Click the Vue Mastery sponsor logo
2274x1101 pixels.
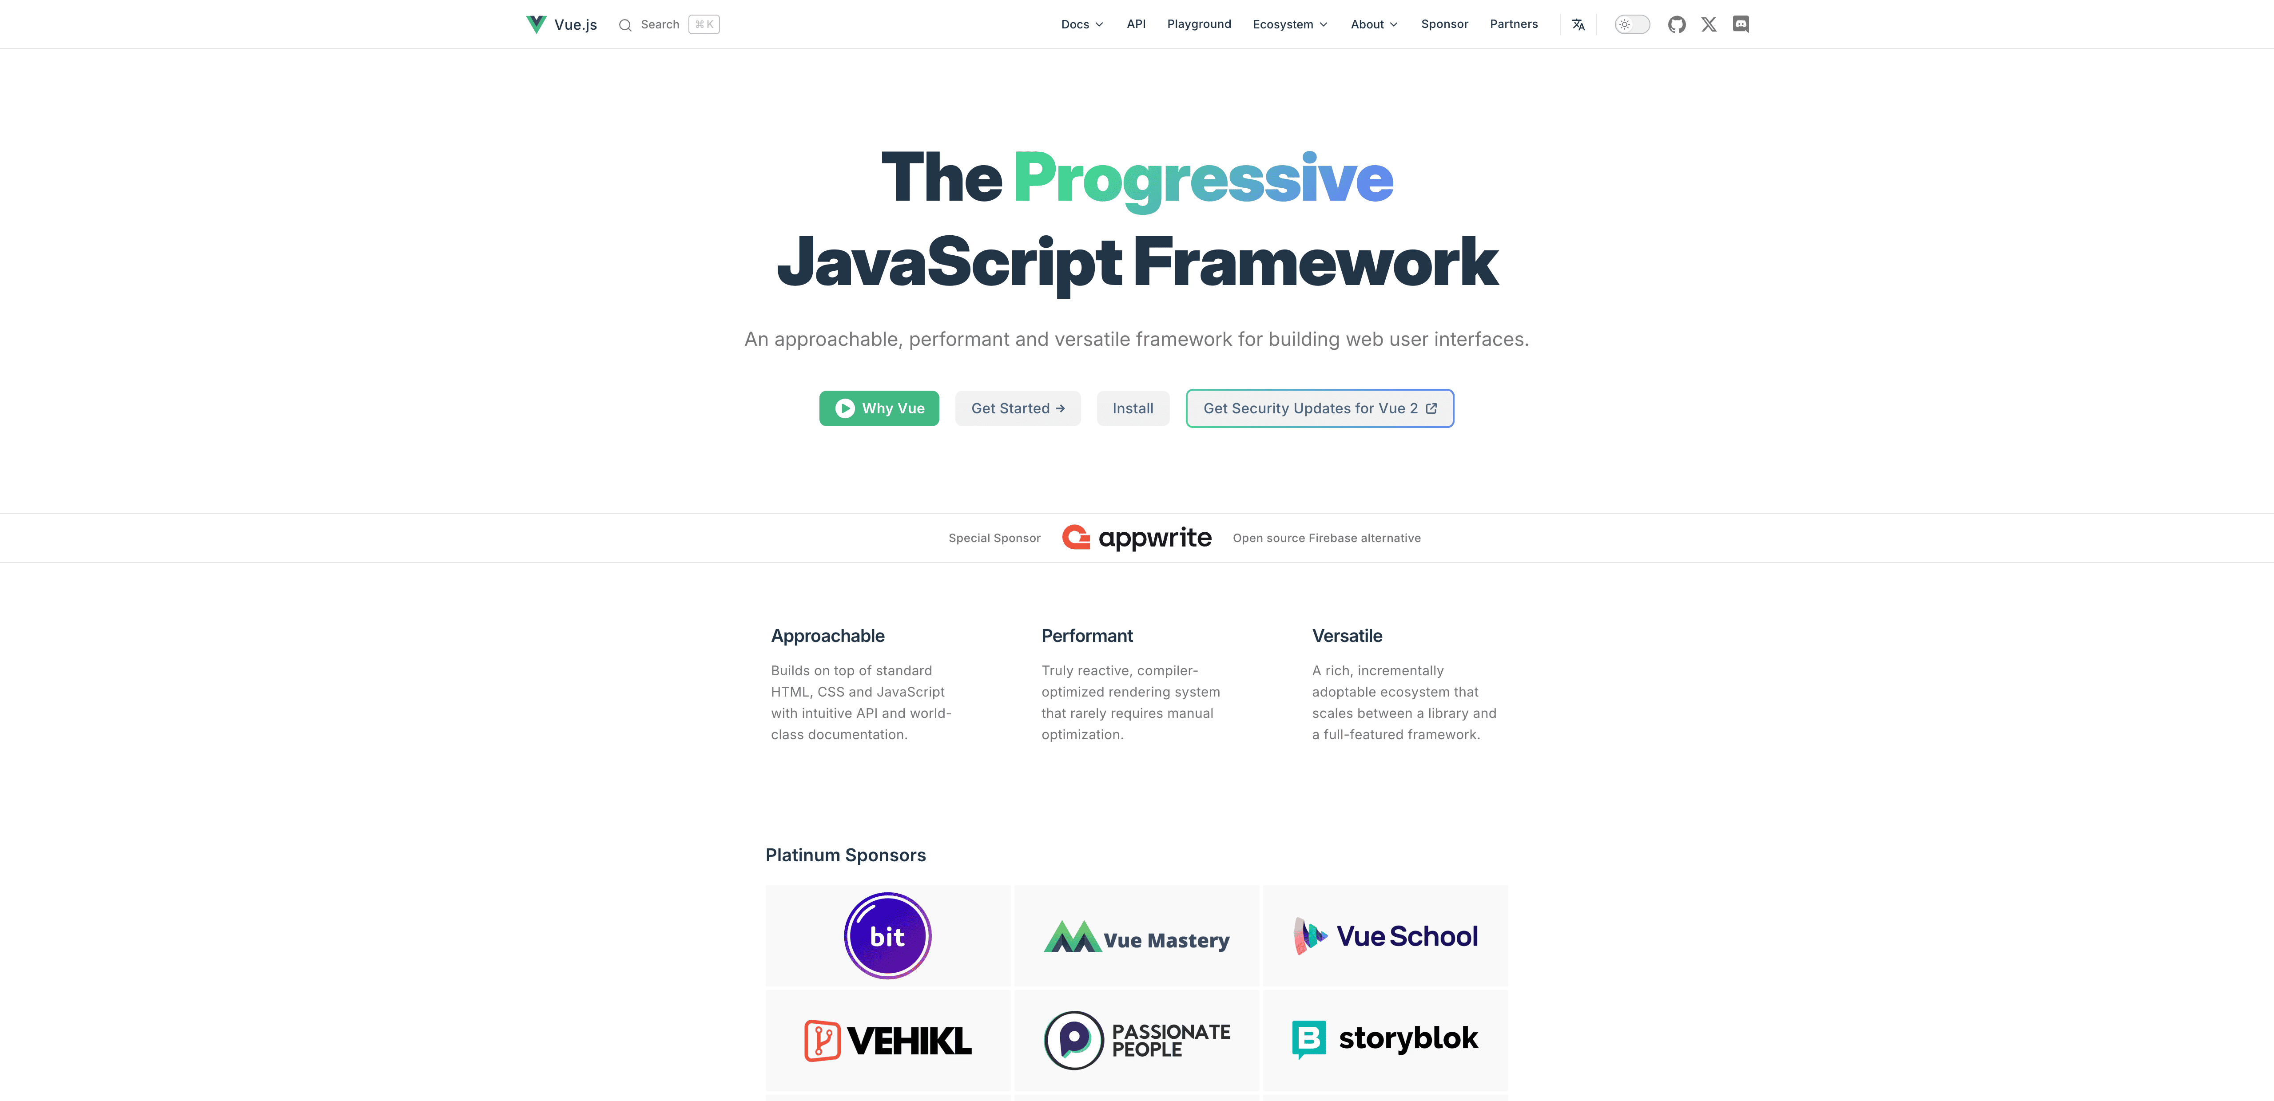coord(1136,937)
